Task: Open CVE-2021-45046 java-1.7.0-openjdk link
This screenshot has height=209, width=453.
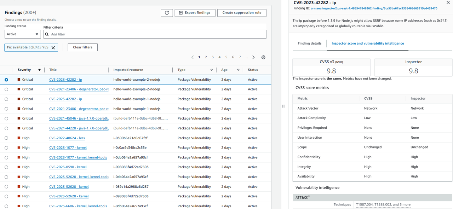Action: 79,118
